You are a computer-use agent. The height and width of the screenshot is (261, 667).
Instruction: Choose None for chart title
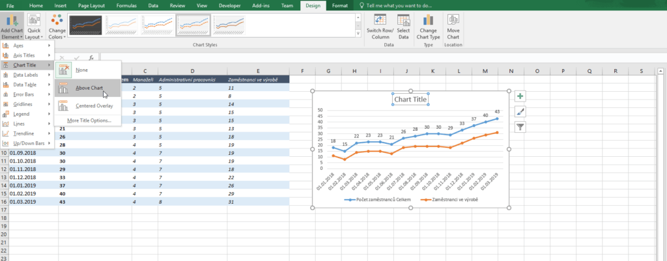click(82, 70)
